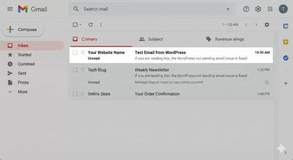Open the more options three-dot menu
293x160 pixels.
101,25
